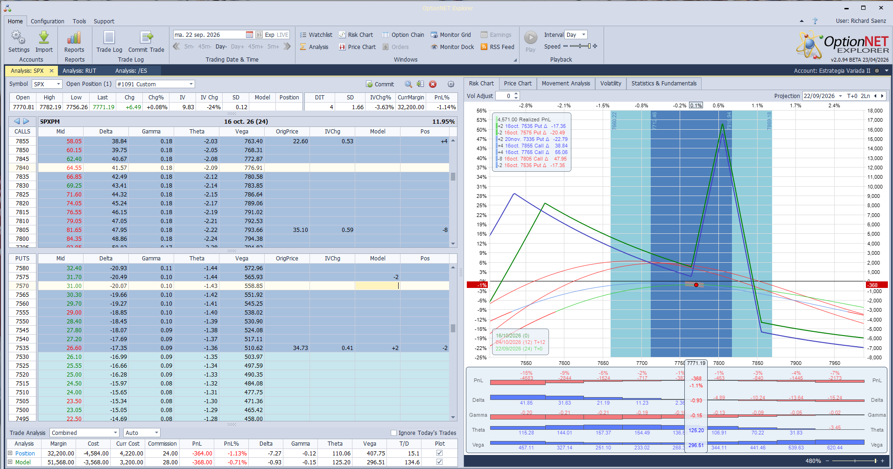Open the Configuration ribbon tab
Screen dimensions: 893x469
(x=48, y=21)
